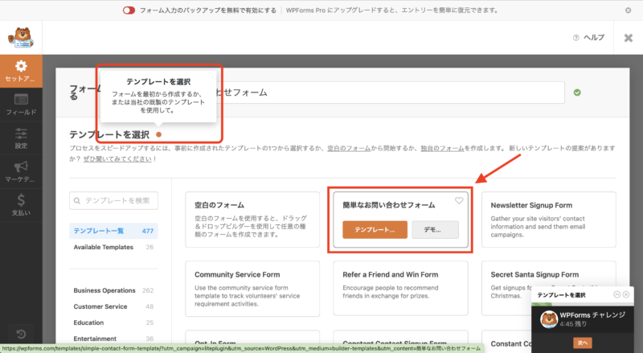643x353 pixels.
Task: Choose the Community Service Form card
Action: 252,289
